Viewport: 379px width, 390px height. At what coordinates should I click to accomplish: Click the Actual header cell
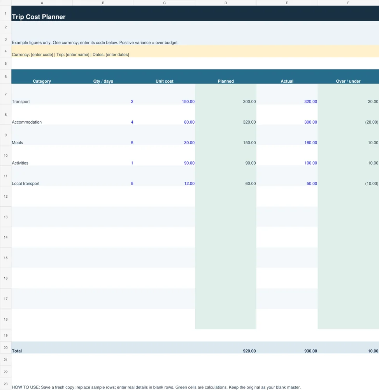pyautogui.click(x=287, y=76)
